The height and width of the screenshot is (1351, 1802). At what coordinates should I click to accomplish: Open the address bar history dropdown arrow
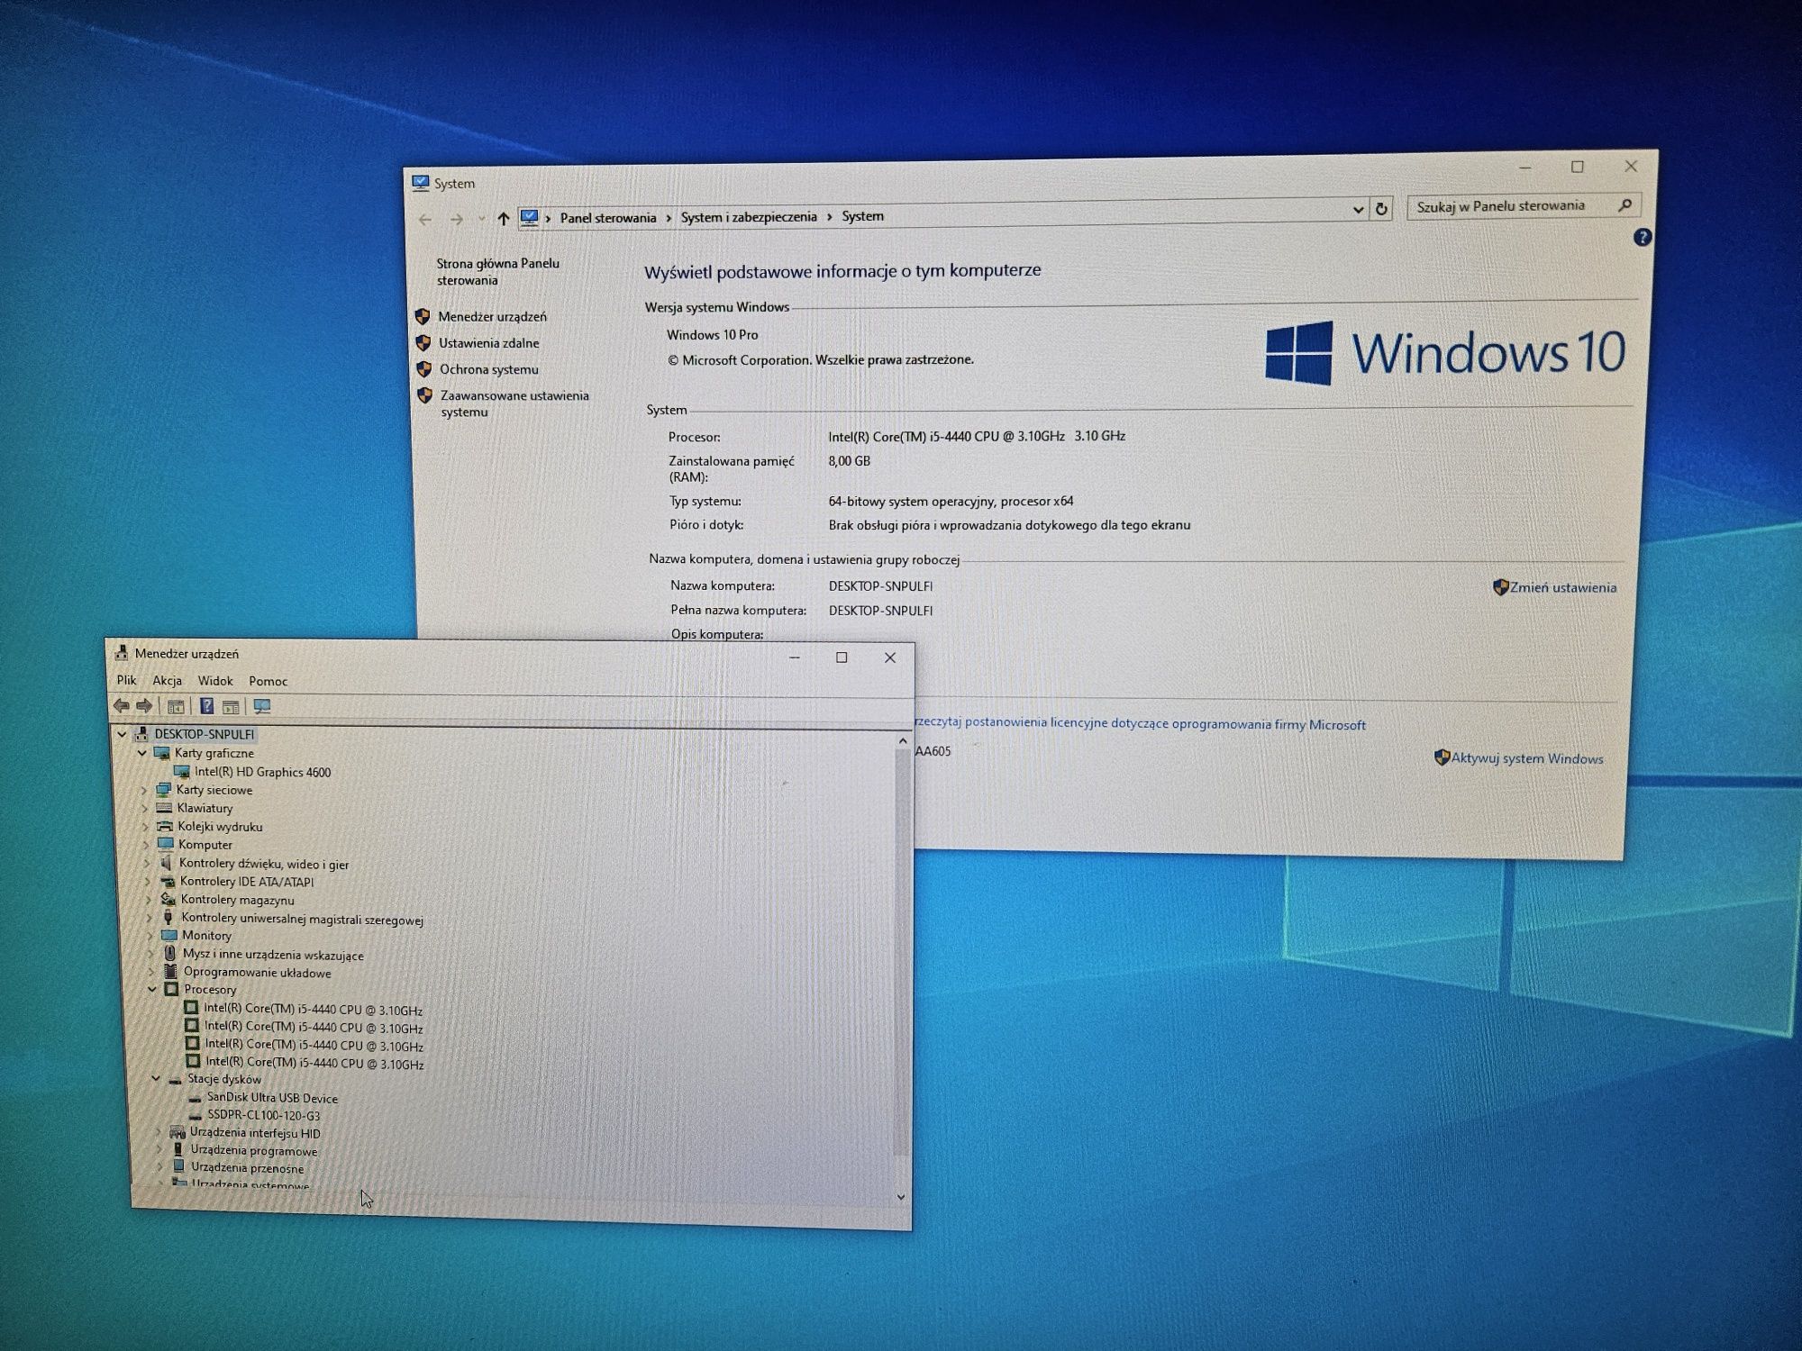(x=1358, y=210)
